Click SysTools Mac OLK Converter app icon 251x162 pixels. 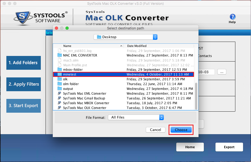click(60, 108)
